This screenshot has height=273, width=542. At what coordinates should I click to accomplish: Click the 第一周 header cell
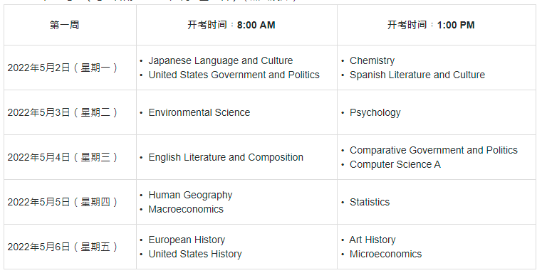pyautogui.click(x=64, y=25)
